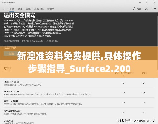Click the 退出安全模式 heading
Viewport: 158px width, 124px height.
pyautogui.click(x=19, y=15)
